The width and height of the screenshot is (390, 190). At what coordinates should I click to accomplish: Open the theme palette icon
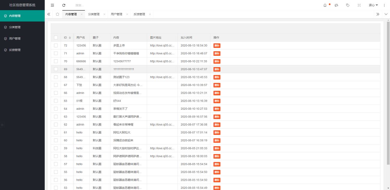336,5
